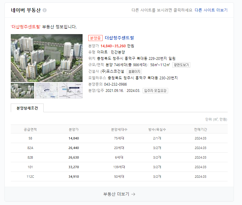Click the 분양중 status badge
242x205 pixels.
coord(95,38)
